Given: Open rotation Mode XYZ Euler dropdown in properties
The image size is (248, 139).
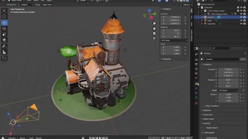Looking at the screenshot, I should coord(229,90).
